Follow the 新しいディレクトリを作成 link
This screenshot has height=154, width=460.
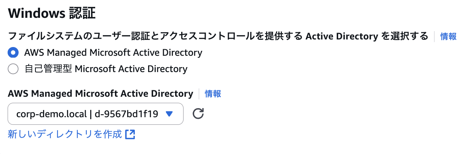65,134
